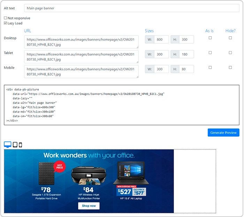
Task: Click the data-sm fit size 300x80 line
Action: (33, 116)
